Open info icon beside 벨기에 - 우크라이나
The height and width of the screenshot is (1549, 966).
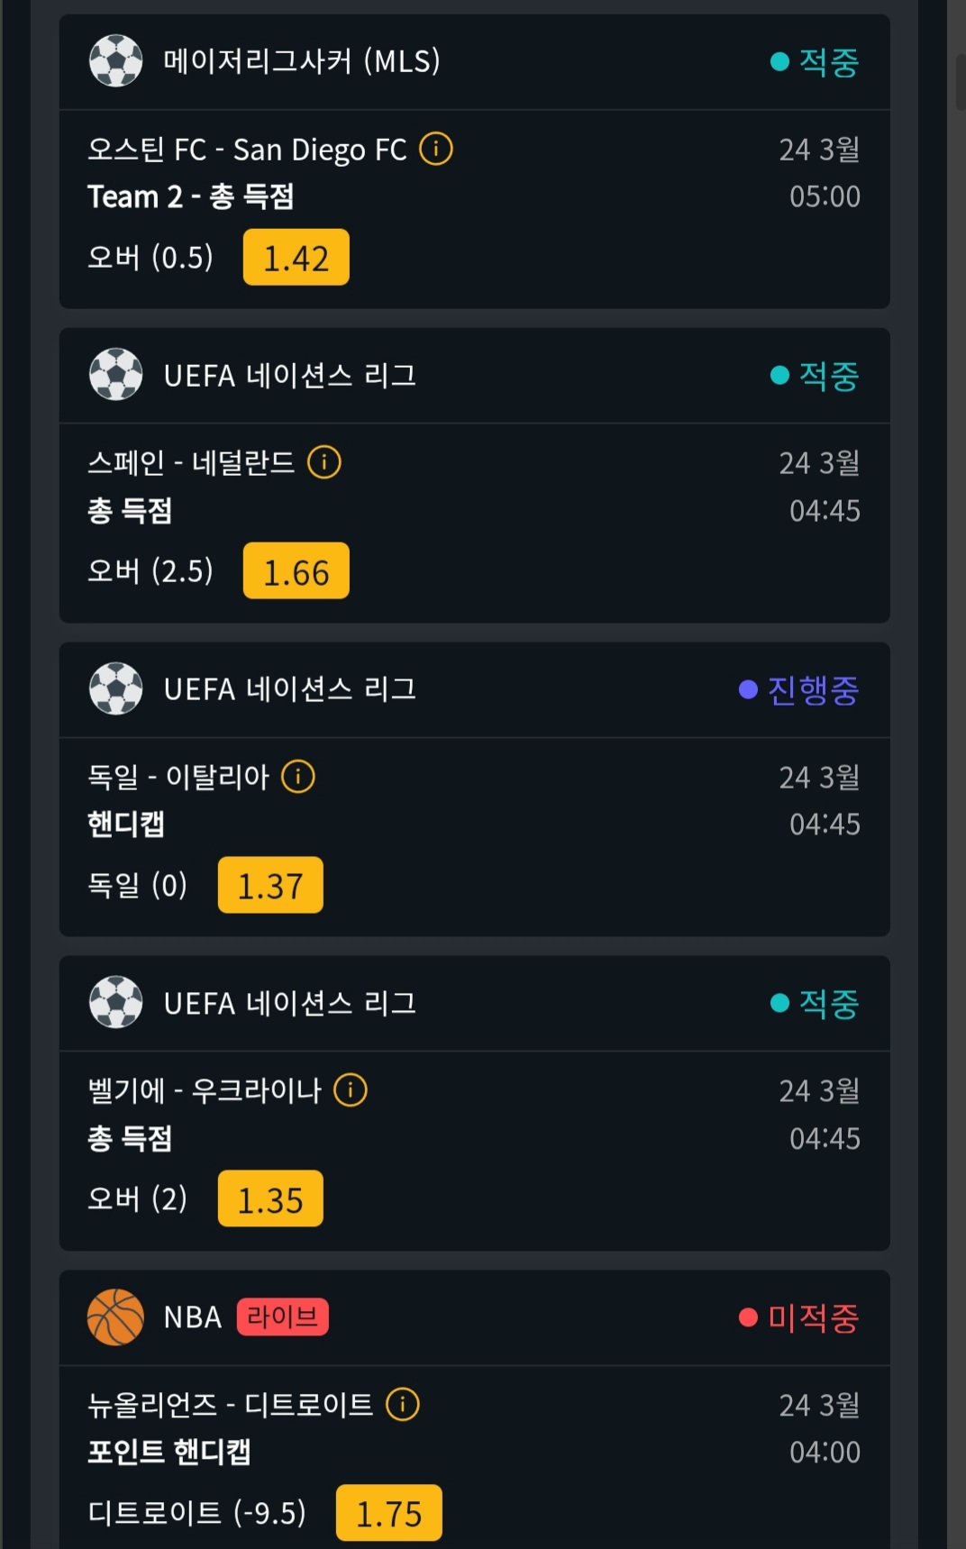351,1090
